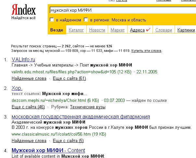Switch to the Каталог tab
Screen dimensions: 196x158
pyautogui.click(x=76, y=30)
